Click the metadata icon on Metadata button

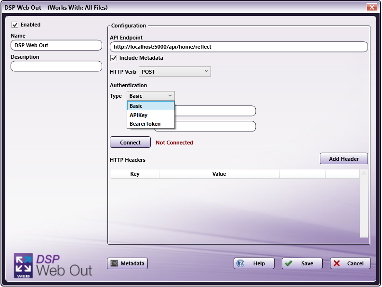(114, 263)
